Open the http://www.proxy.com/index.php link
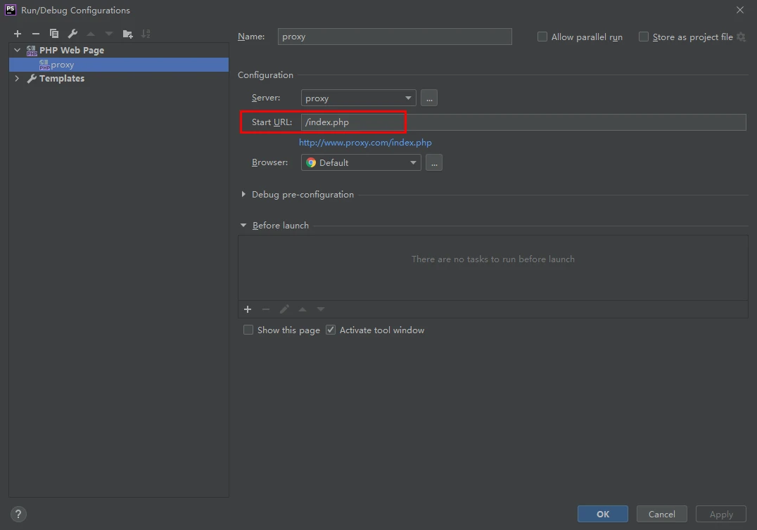The image size is (757, 530). tap(365, 143)
